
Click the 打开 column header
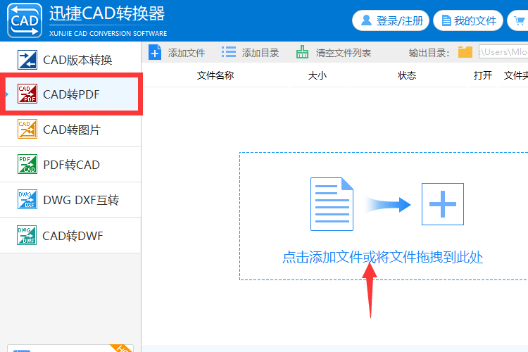click(483, 75)
